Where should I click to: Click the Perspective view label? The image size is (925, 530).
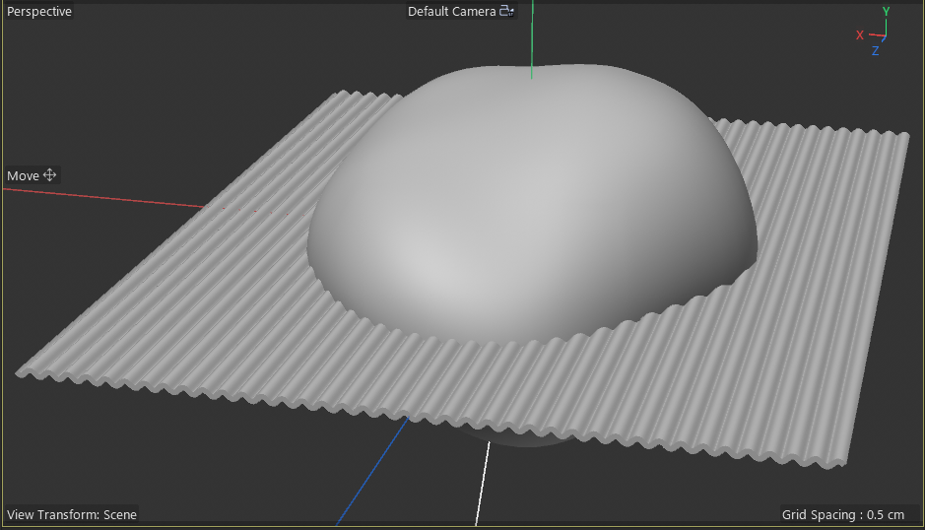[x=39, y=11]
